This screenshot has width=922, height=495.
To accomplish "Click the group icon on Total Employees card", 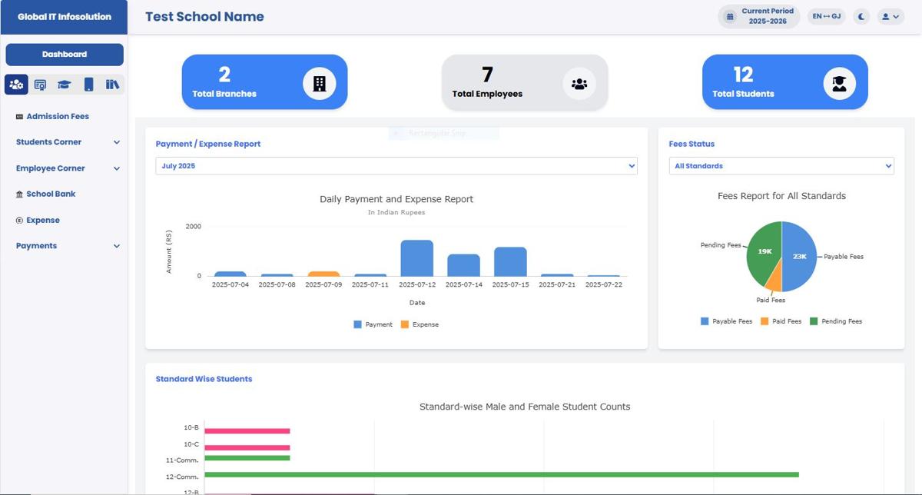I will click(x=579, y=84).
